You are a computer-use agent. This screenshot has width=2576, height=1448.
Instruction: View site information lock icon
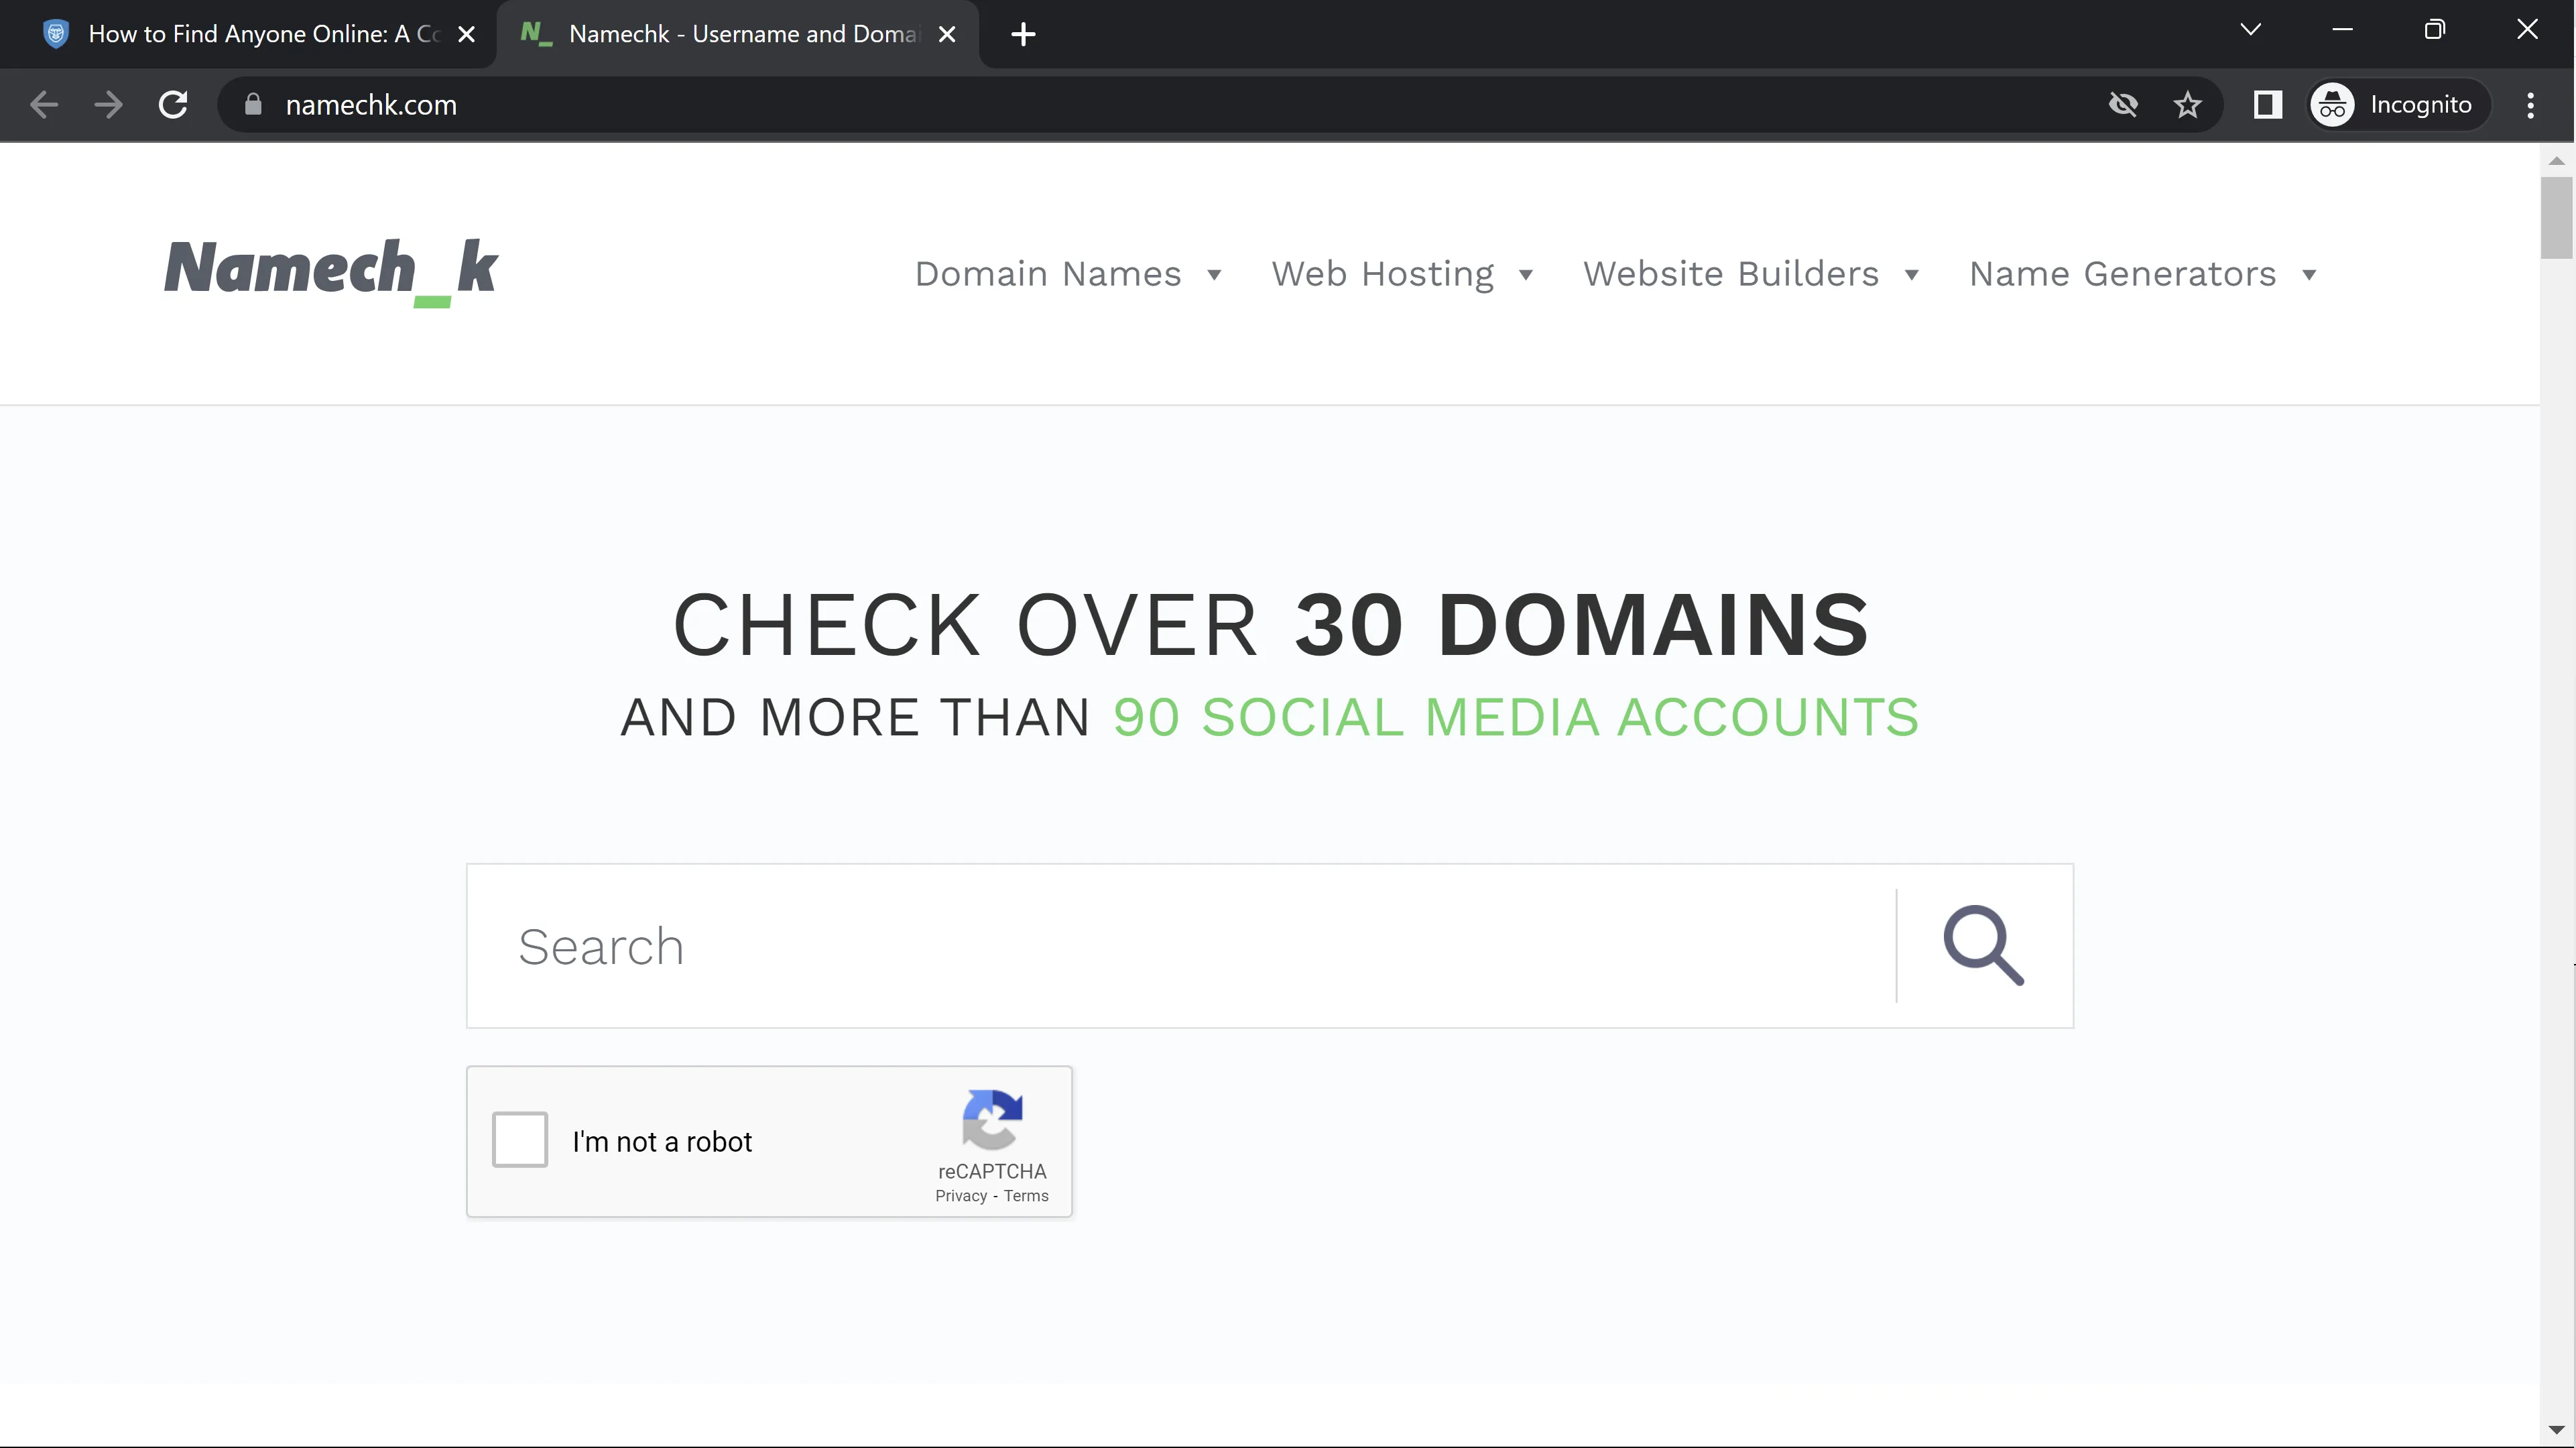pos(253,105)
